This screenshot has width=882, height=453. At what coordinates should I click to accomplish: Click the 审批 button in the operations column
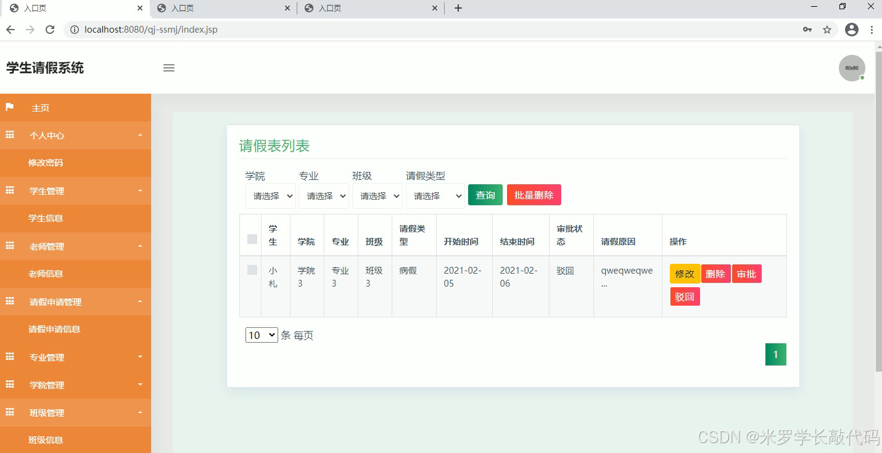click(746, 274)
